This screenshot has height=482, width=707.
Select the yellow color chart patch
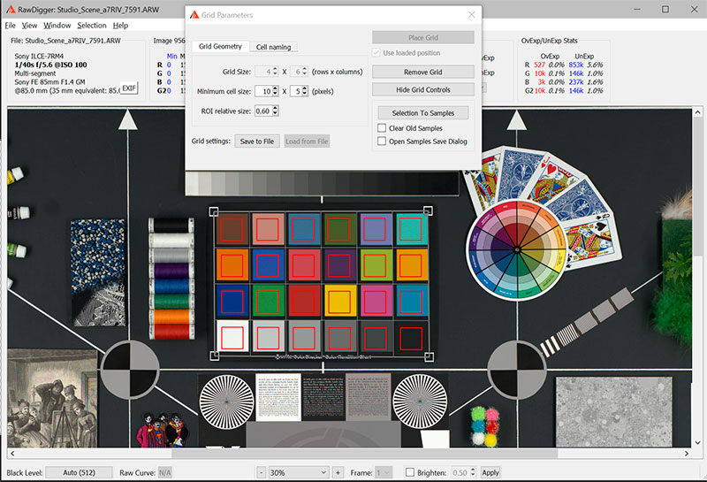tap(340, 301)
